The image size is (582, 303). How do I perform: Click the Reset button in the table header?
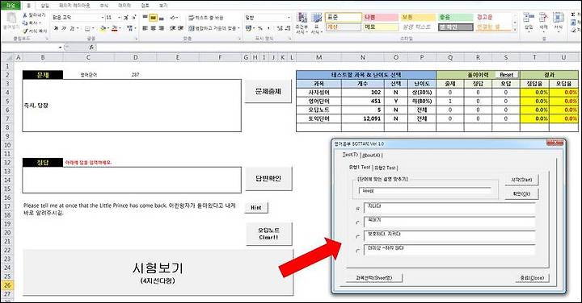[507, 75]
